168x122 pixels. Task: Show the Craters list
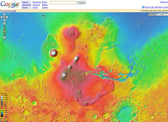45,7
